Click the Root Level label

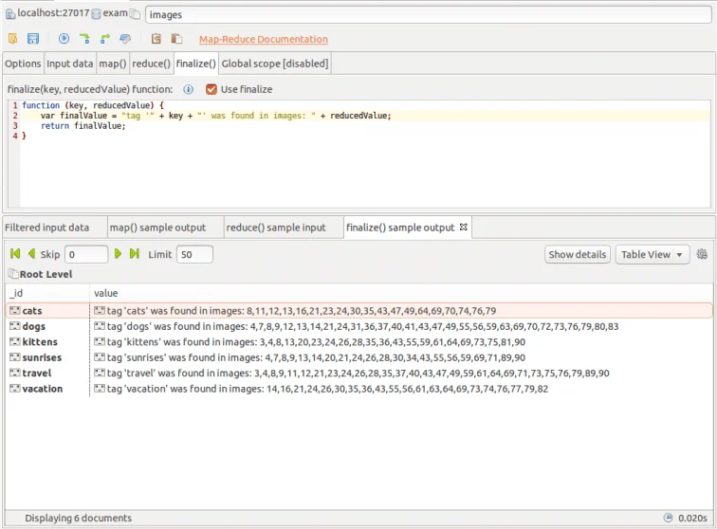[x=46, y=274]
